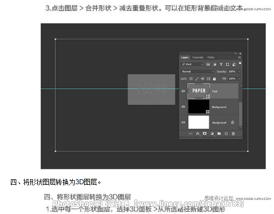The height and width of the screenshot is (214, 274).
Task: Hide the Text layer eye icon
Action: point(183,91)
